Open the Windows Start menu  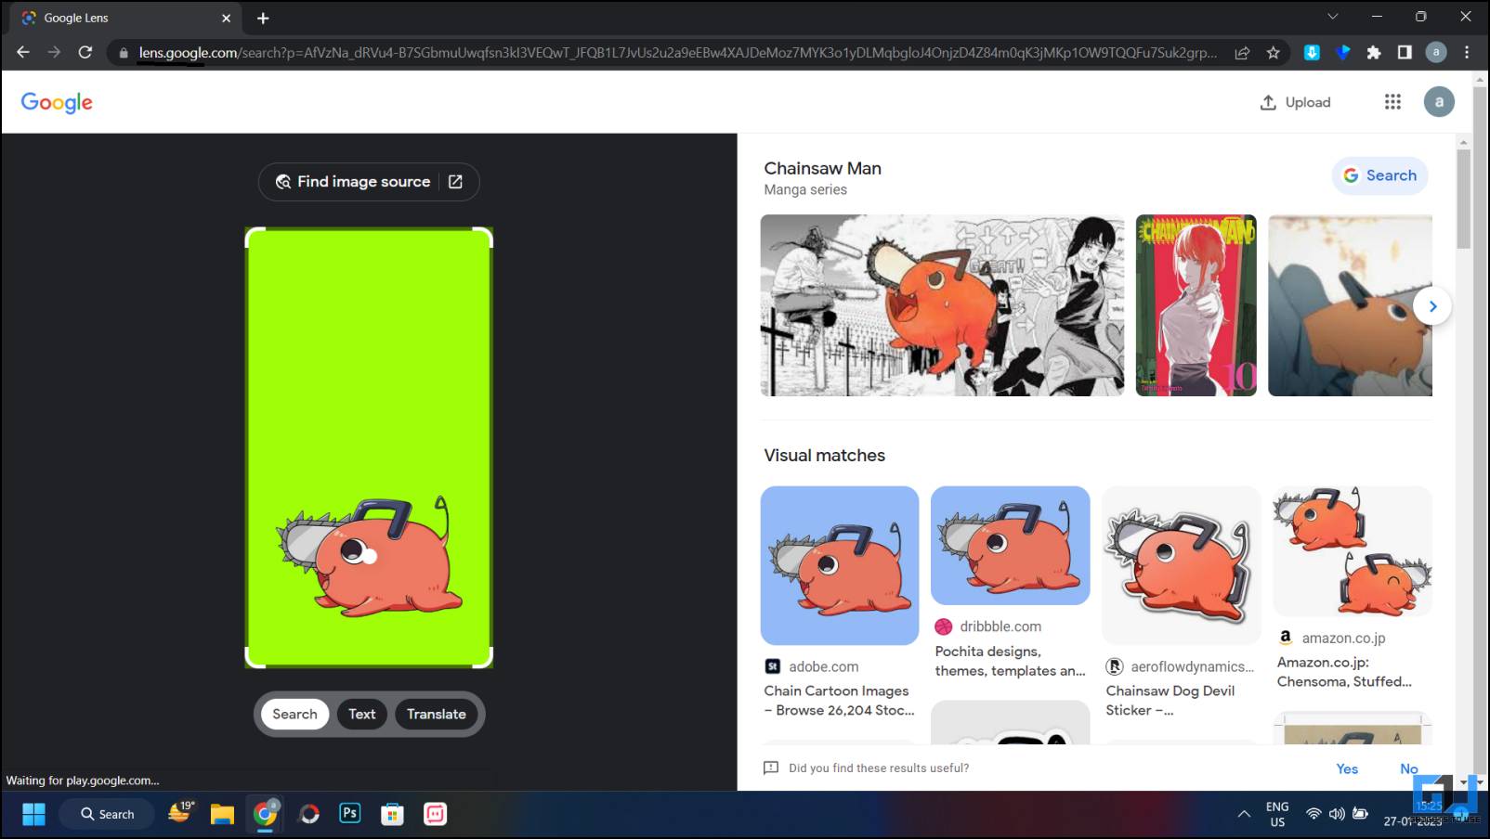[33, 814]
